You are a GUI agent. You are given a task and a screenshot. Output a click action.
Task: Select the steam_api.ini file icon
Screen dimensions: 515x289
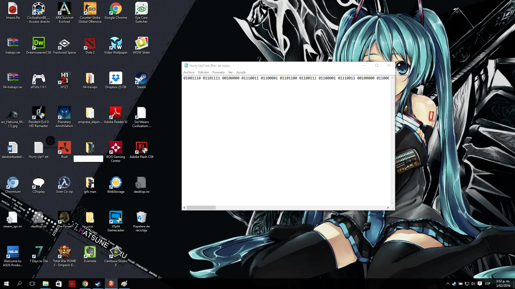pos(13,220)
